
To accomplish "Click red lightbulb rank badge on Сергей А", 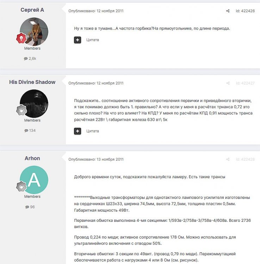I will pyautogui.click(x=21, y=38).
